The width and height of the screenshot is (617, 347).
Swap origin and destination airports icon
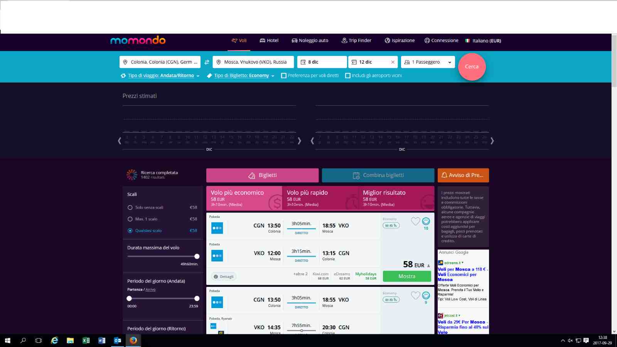pos(207,62)
